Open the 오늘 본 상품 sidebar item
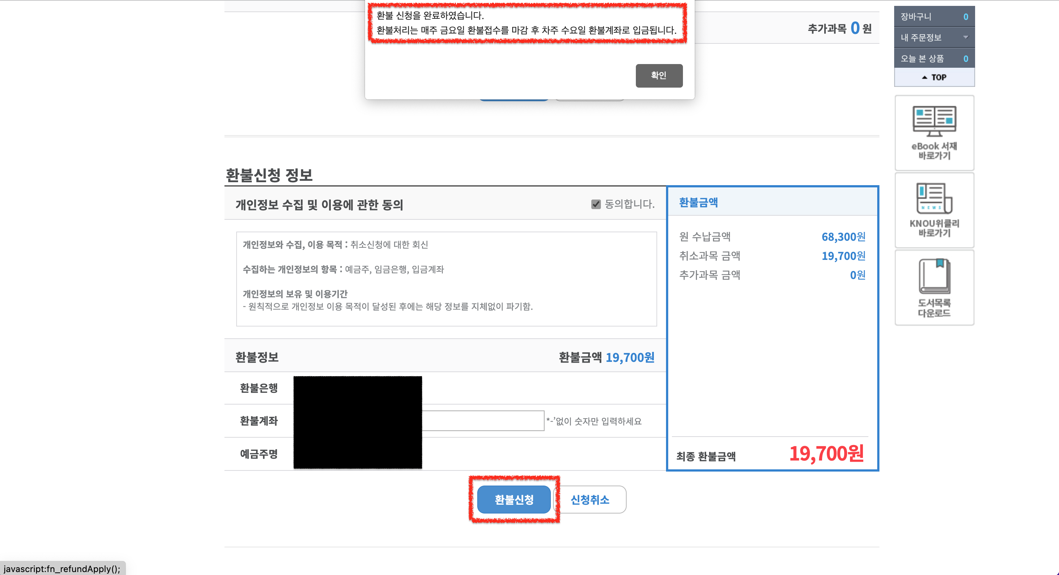The width and height of the screenshot is (1059, 575). tap(922, 59)
